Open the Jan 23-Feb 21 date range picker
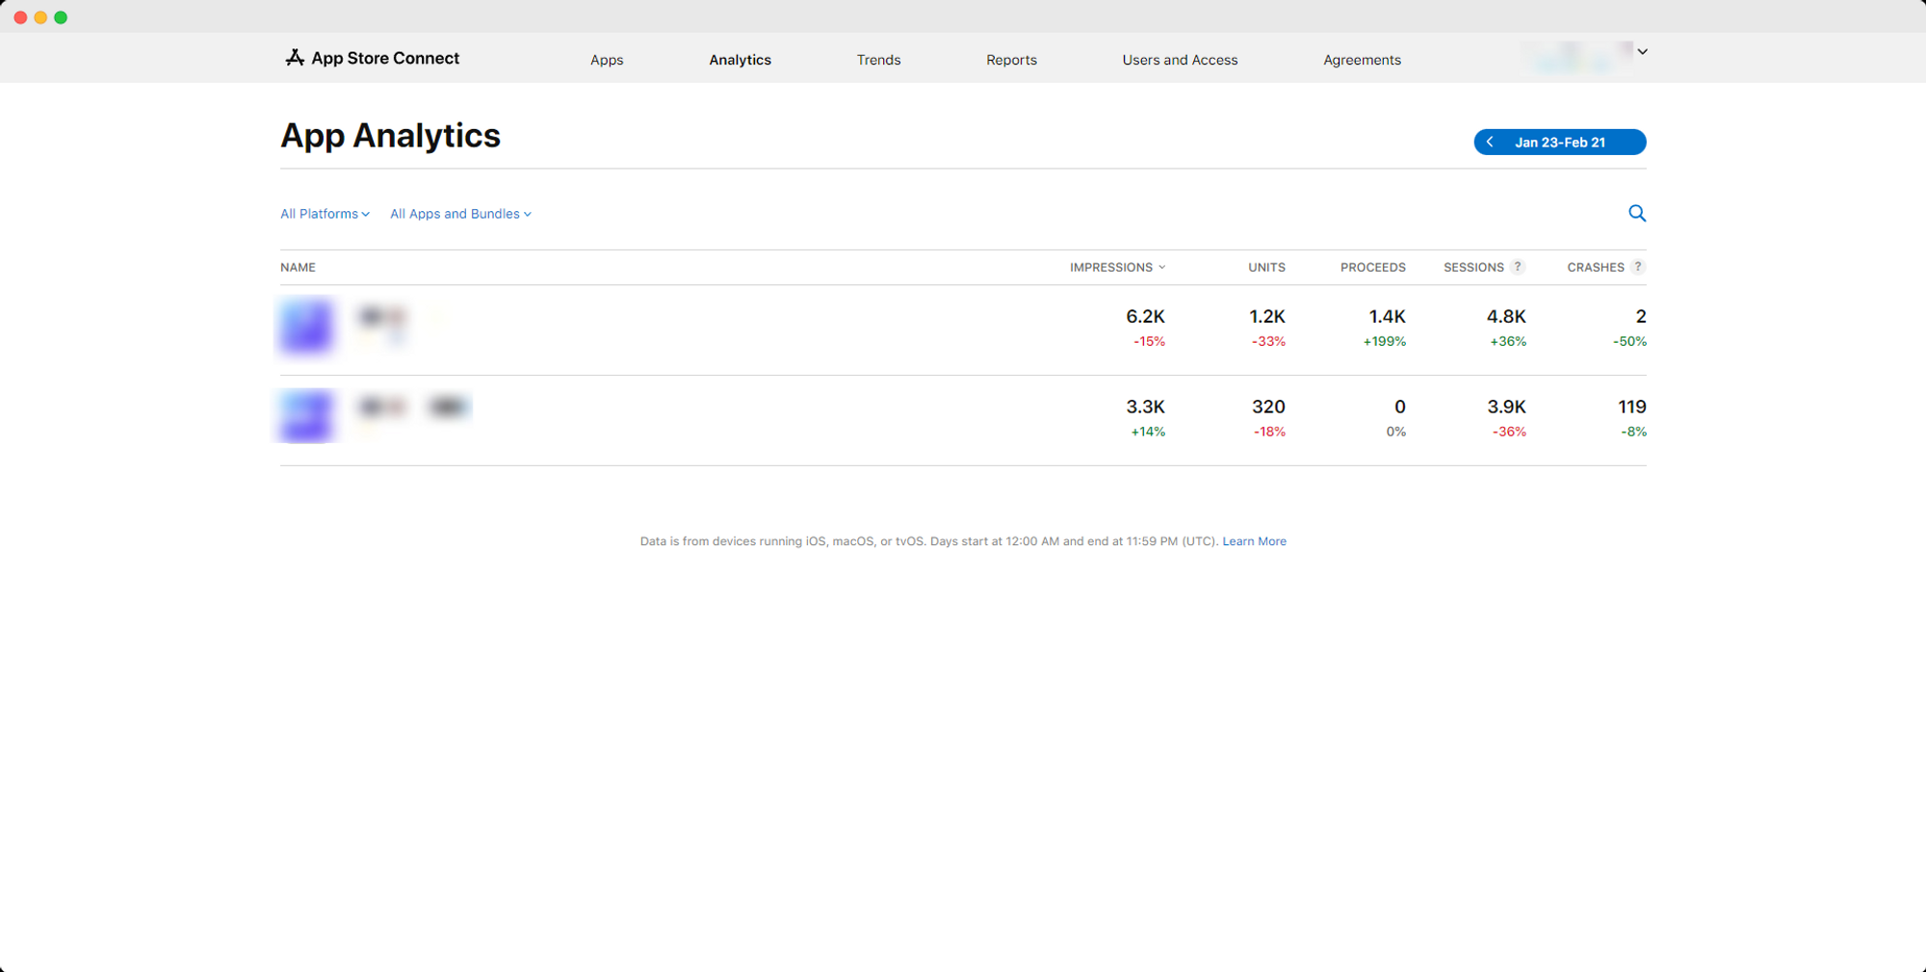This screenshot has height=972, width=1926. (x=1560, y=142)
